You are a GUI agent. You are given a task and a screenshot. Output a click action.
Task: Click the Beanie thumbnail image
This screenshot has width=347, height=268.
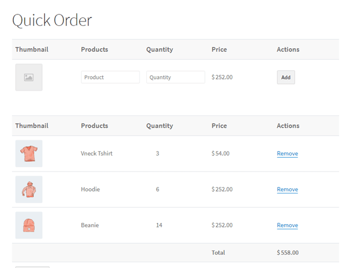tap(29, 225)
